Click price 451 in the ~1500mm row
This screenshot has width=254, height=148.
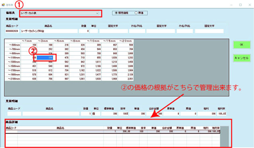(x=29, y=66)
